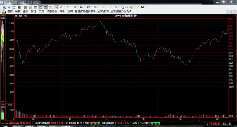Click the window layout toolbar icon
This screenshot has height=127, width=237.
click(14, 7)
